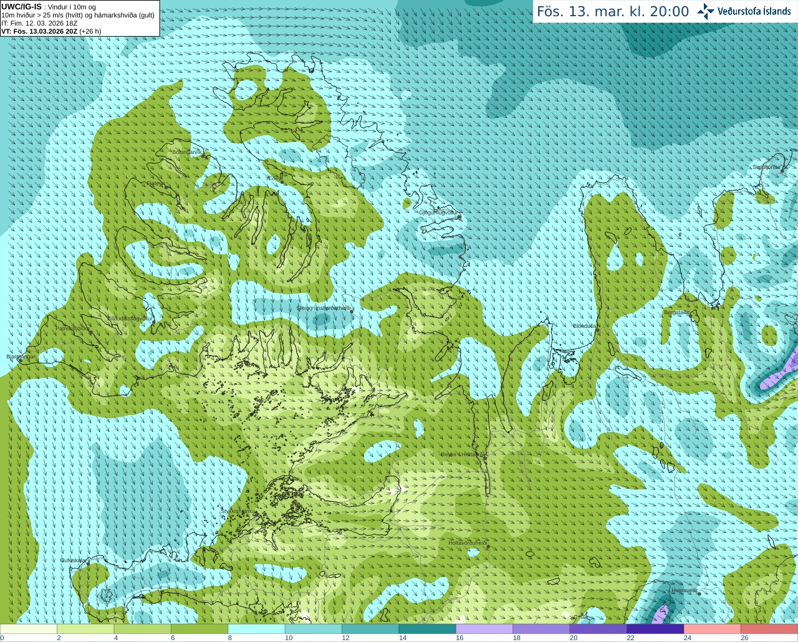Pick the dark teal 14–16 m/s legend swatch
Viewport: 798px width, 642px height.
[428, 629]
